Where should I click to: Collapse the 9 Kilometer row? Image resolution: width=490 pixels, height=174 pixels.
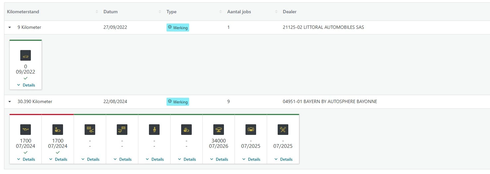[x=10, y=28]
